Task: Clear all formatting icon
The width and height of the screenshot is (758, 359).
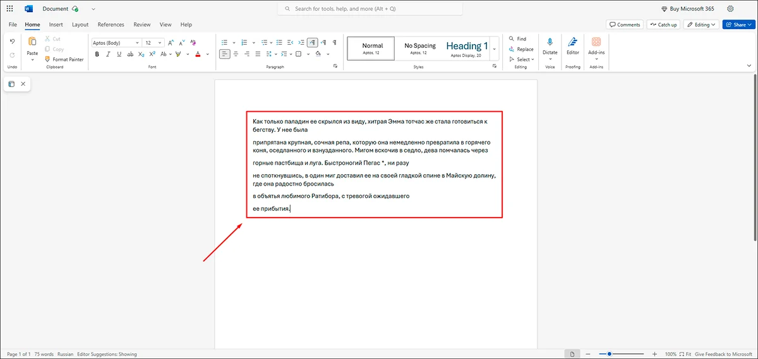Action: 193,42
